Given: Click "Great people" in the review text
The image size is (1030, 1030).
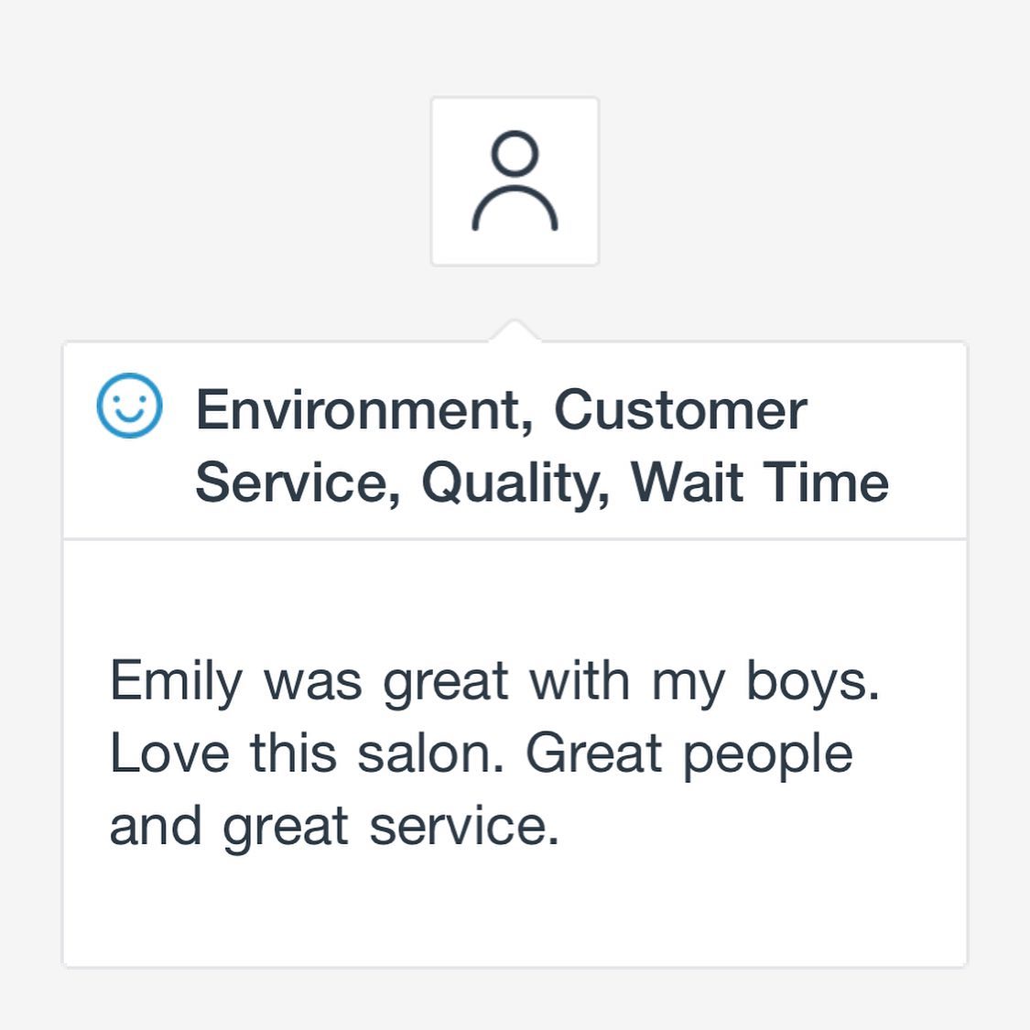Looking at the screenshot, I should (x=689, y=755).
